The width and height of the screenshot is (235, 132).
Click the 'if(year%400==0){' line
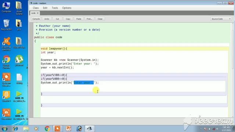click(54, 79)
